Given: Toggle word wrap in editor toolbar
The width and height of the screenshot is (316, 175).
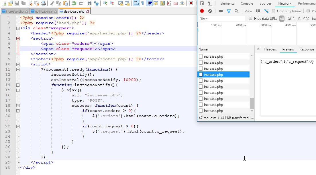Looking at the screenshot, I should click(x=136, y=3).
